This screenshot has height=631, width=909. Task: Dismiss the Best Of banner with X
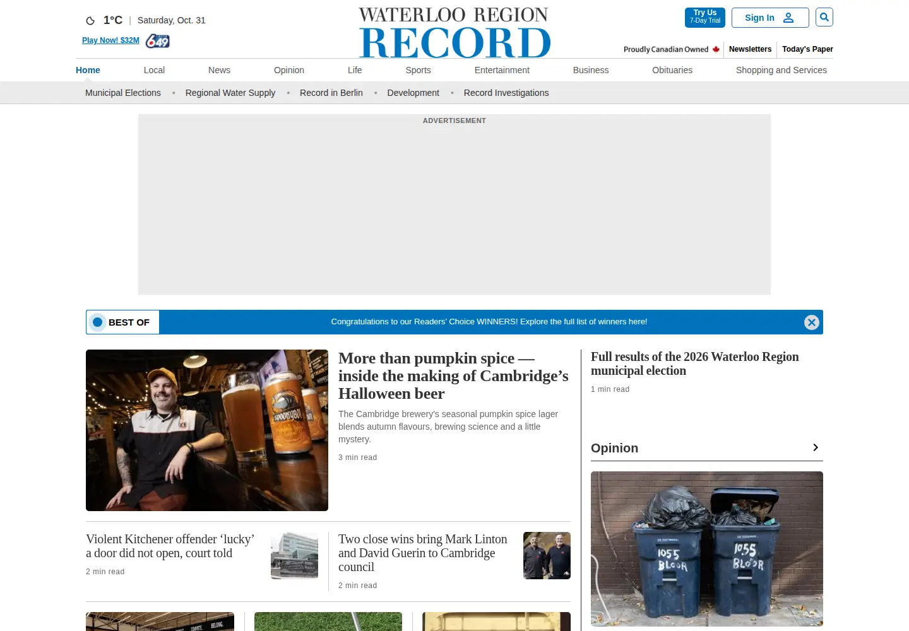pyautogui.click(x=812, y=322)
